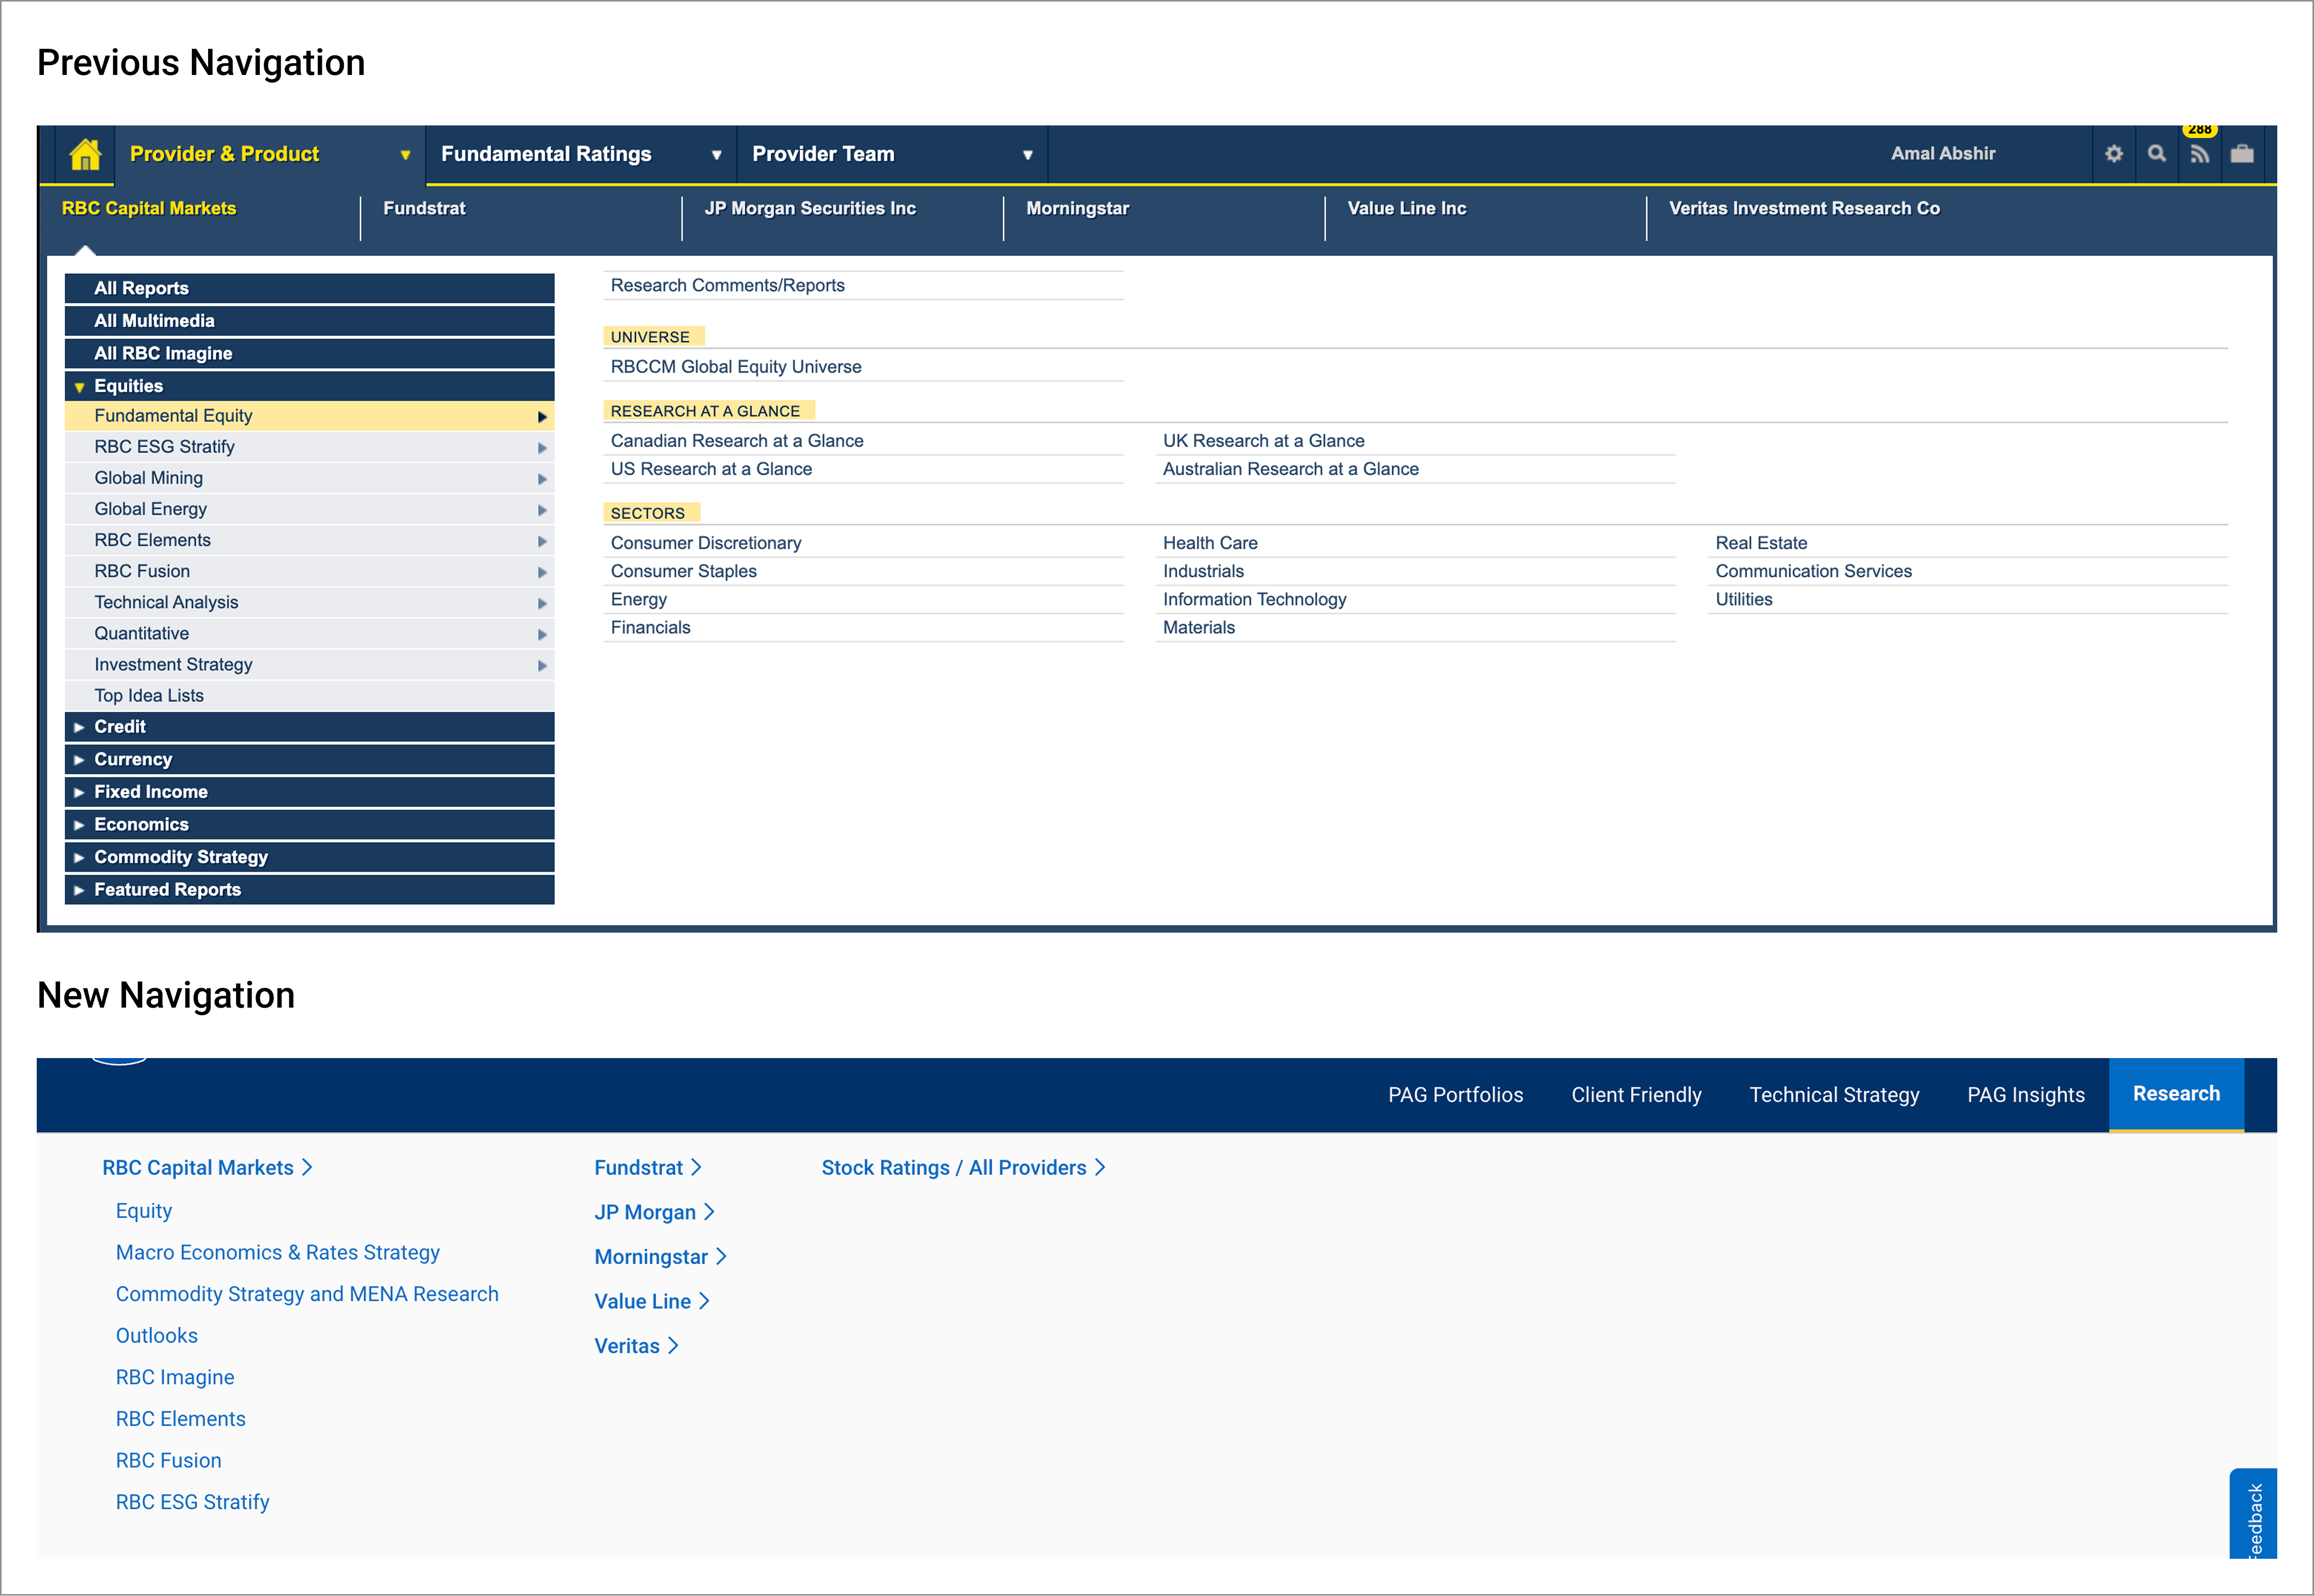Click Stock Ratings / All Providers link
This screenshot has height=1596, width=2314.
point(952,1167)
